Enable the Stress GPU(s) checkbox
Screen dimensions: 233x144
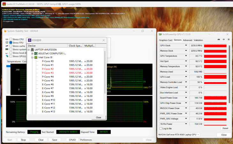pos(11,56)
